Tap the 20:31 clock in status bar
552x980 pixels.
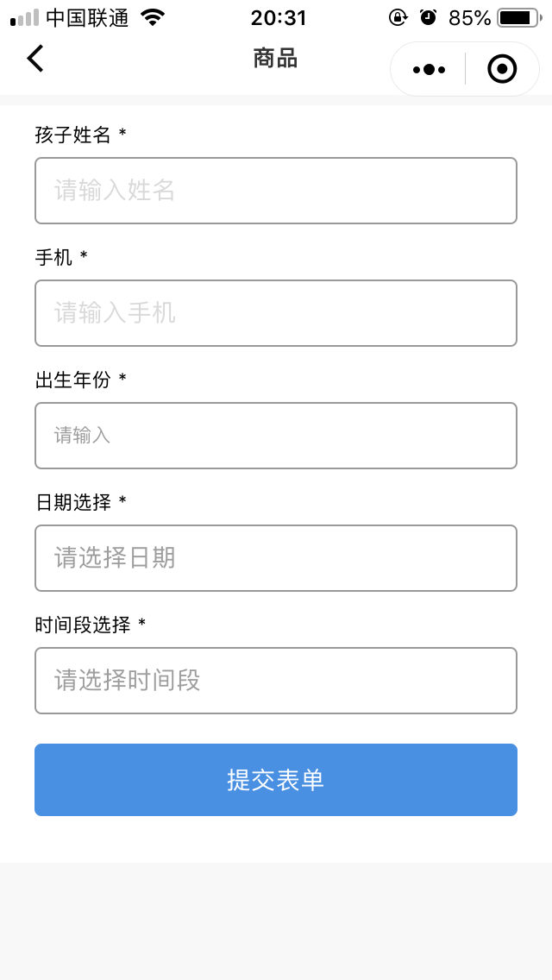278,17
